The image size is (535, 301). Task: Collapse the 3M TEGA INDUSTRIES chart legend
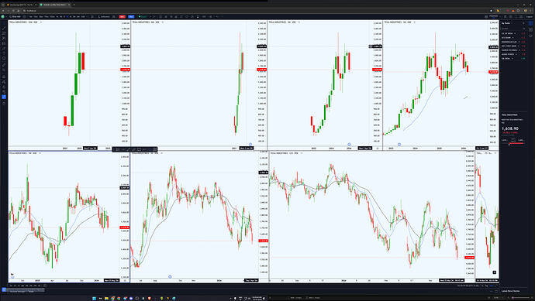click(x=299, y=22)
